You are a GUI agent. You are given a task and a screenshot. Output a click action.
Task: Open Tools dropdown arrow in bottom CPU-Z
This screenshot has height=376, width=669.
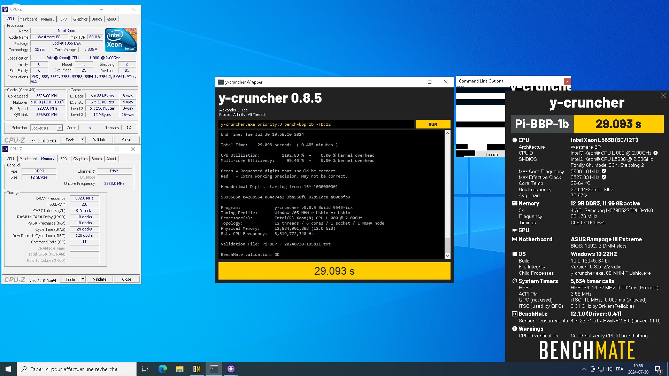83,279
